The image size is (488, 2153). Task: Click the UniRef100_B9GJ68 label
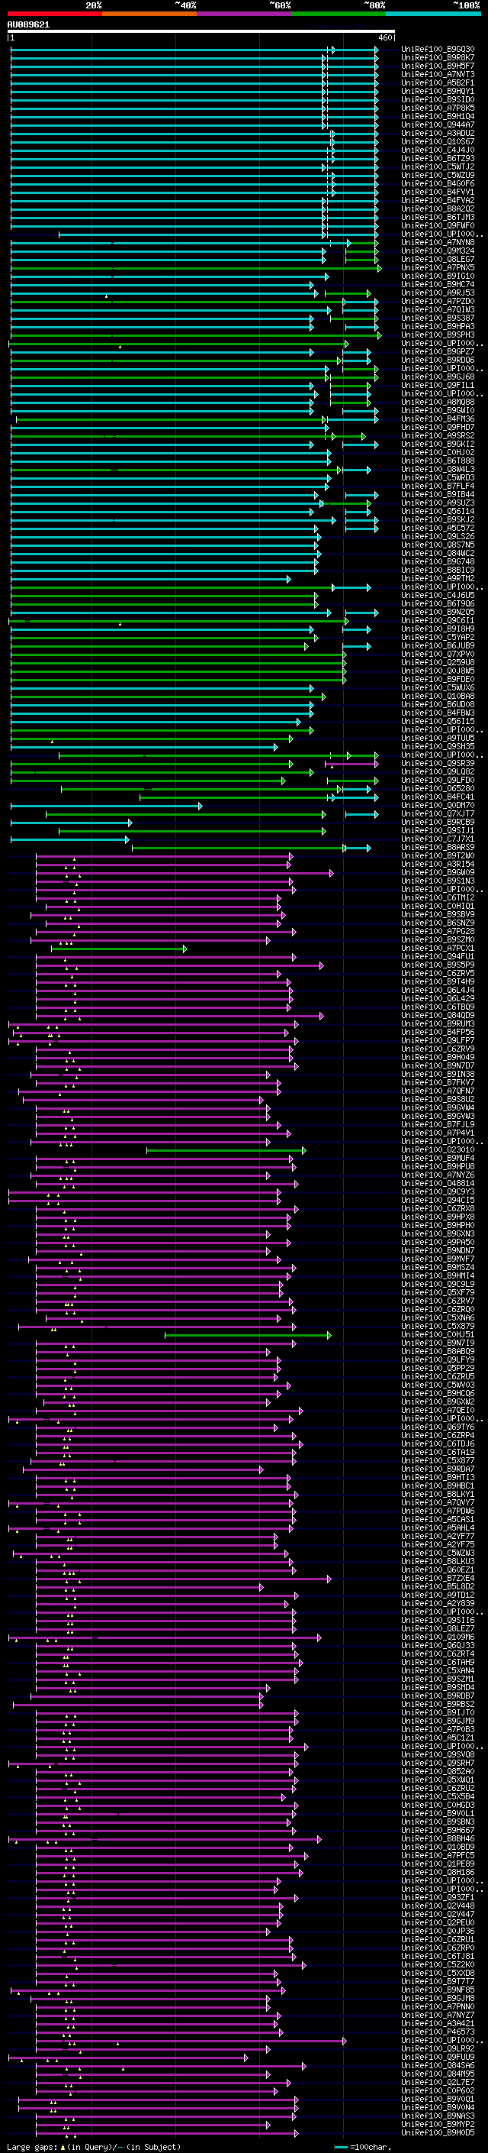coord(438,376)
